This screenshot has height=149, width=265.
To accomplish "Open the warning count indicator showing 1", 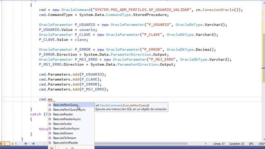I will (14, 144).
